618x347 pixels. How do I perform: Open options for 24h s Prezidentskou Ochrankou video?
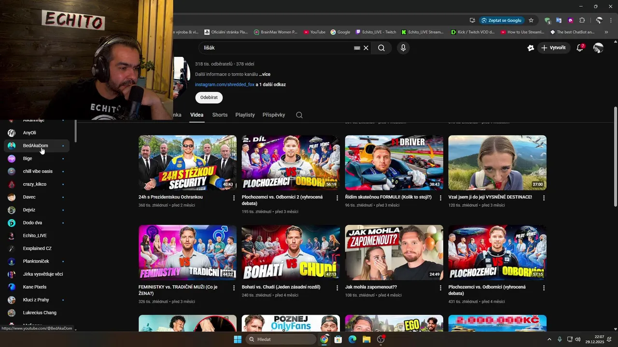coord(234,198)
